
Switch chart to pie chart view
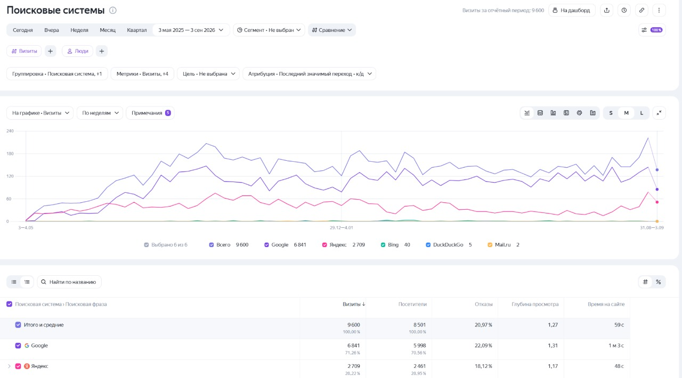pyautogui.click(x=579, y=113)
